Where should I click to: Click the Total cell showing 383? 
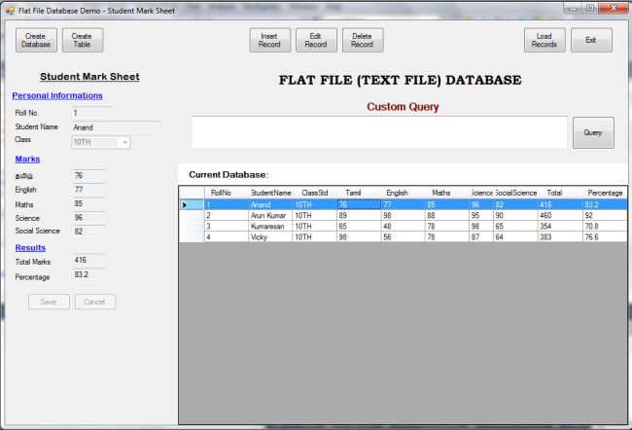coord(560,237)
